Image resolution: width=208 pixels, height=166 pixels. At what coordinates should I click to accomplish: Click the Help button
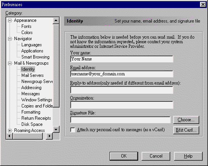click(x=188, y=156)
